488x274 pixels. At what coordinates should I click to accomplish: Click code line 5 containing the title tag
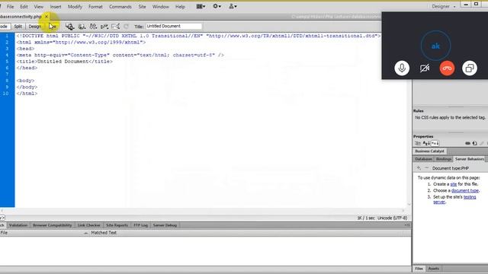coord(65,62)
